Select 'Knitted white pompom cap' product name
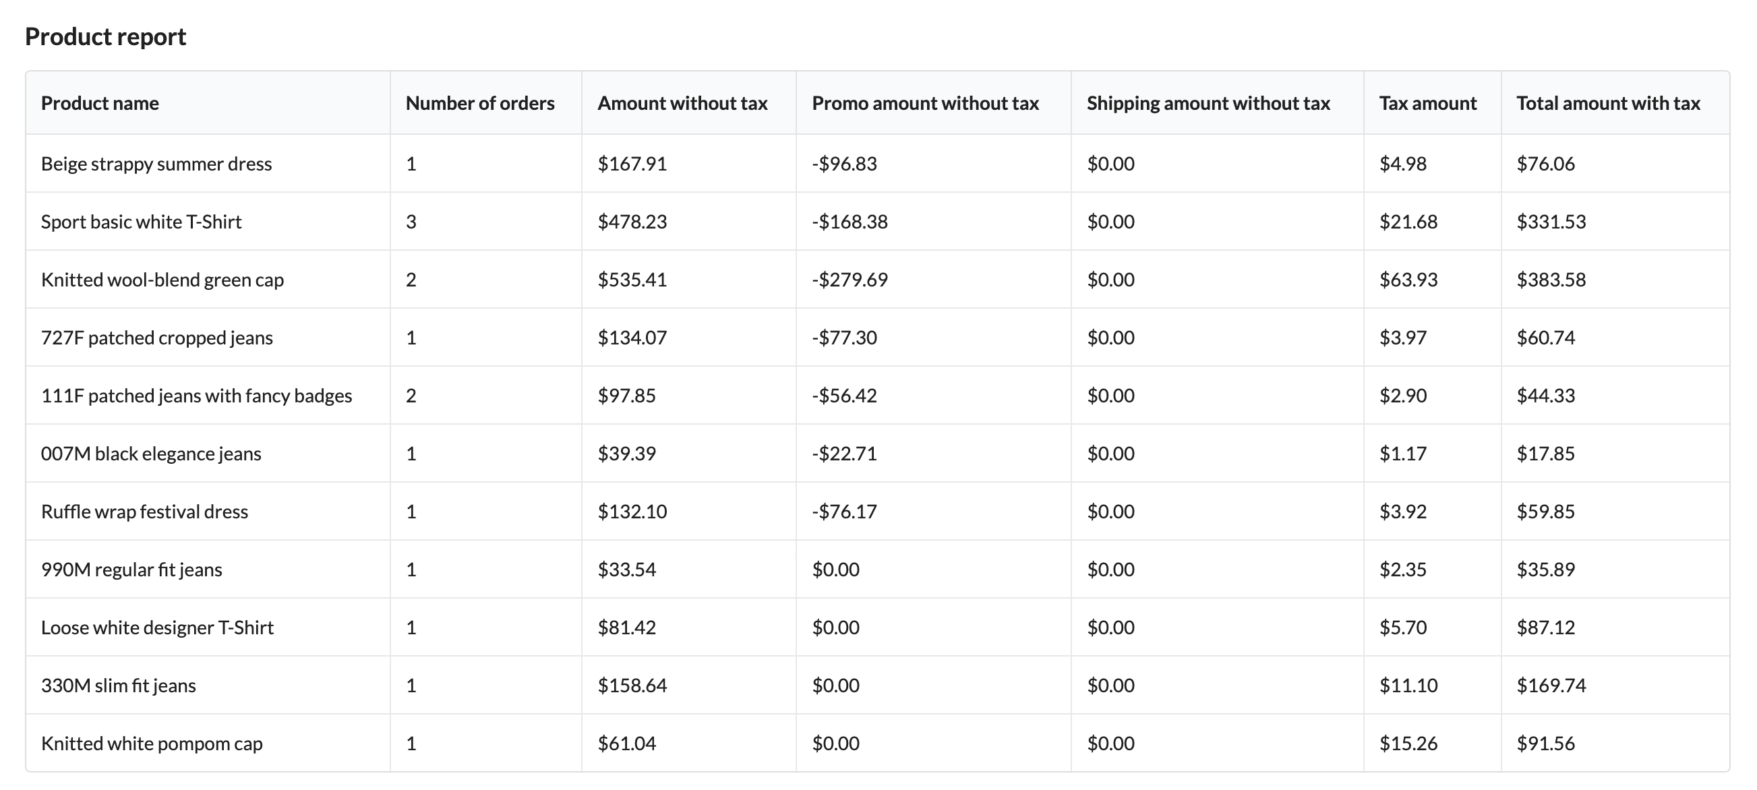 point(152,743)
